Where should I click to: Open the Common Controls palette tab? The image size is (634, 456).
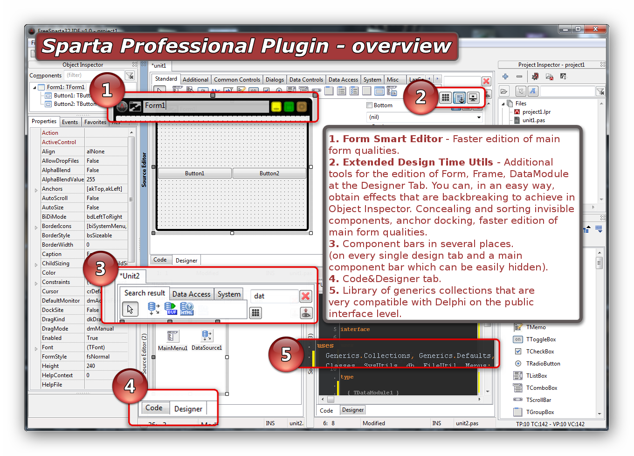237,80
